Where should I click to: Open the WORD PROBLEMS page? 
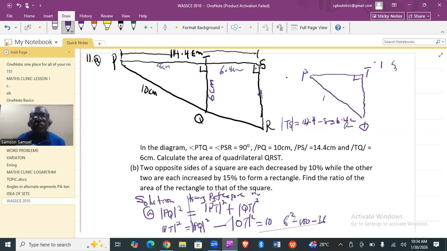(22, 151)
